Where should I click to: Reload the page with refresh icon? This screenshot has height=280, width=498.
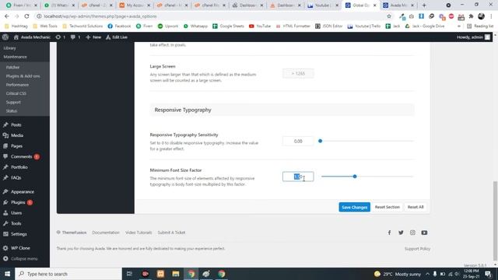point(26,16)
